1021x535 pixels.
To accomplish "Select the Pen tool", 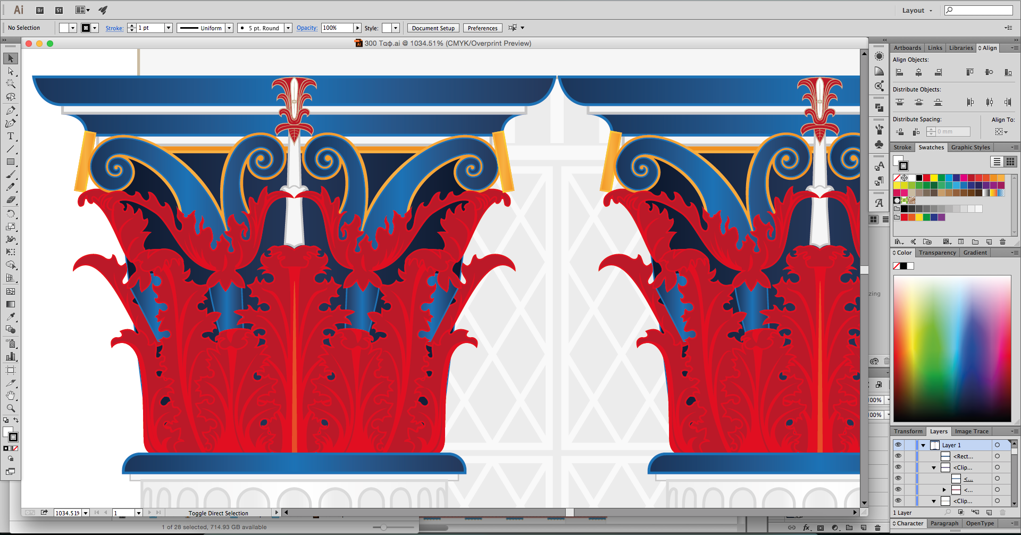I will pos(11,111).
